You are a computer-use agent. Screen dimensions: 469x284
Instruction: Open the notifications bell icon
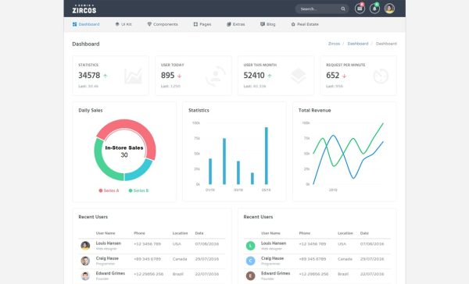point(374,9)
